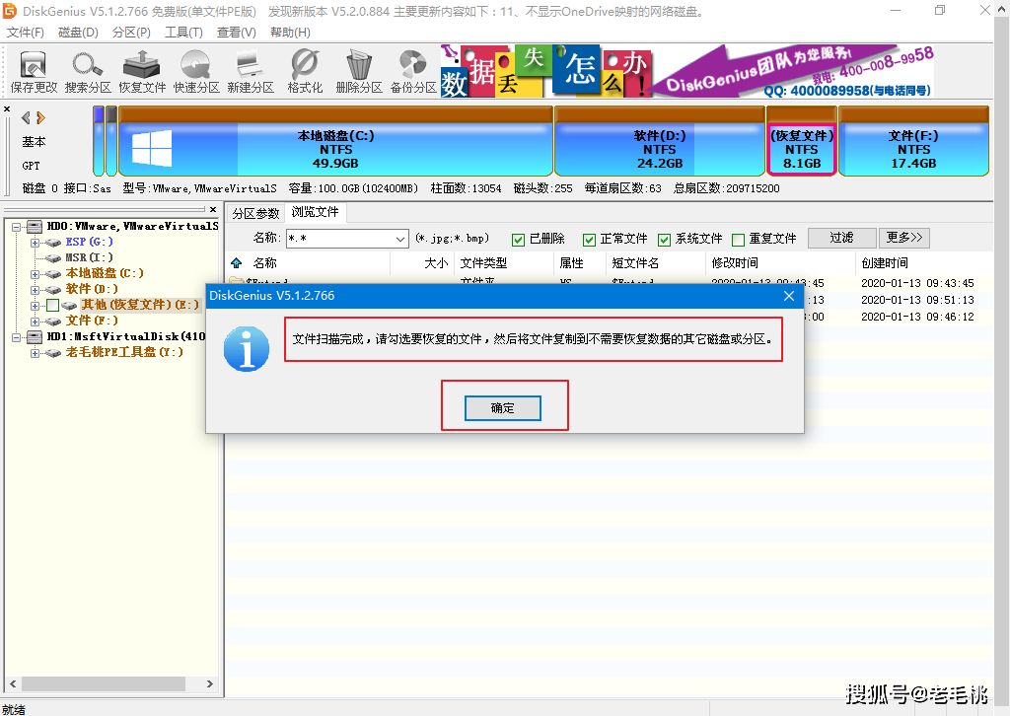Close the tree pane with its X
1010x716 pixels.
coord(213,209)
